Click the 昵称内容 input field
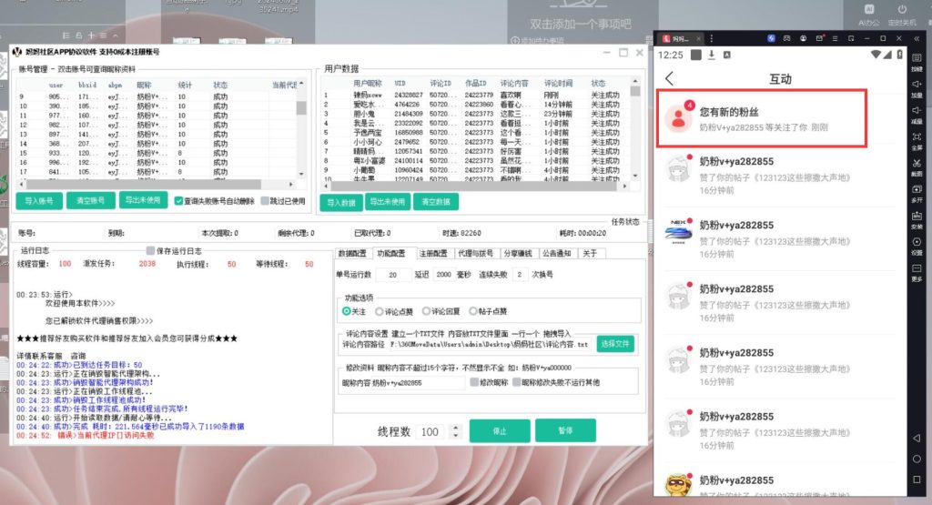This screenshot has width=932, height=505. (x=417, y=383)
